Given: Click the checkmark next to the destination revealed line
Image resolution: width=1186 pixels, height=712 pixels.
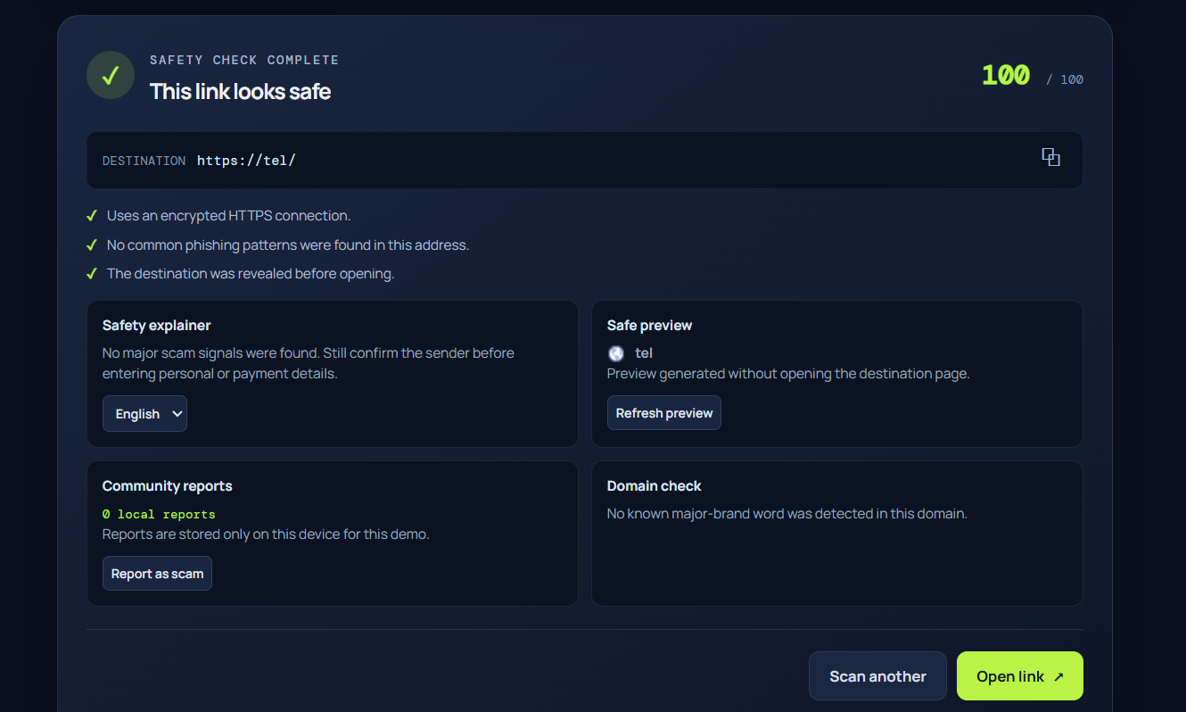Looking at the screenshot, I should pos(91,274).
